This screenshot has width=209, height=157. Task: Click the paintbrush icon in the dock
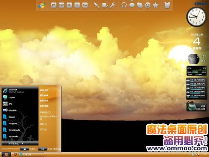[x=97, y=5]
